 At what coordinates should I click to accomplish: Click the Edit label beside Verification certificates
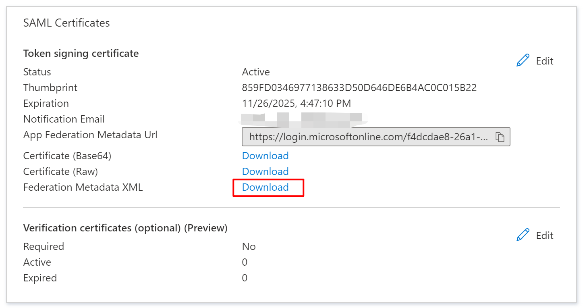(x=544, y=236)
